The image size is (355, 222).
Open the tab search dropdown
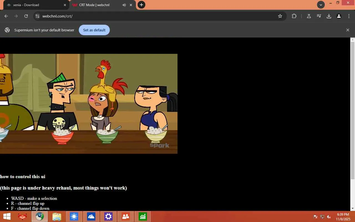(321, 5)
